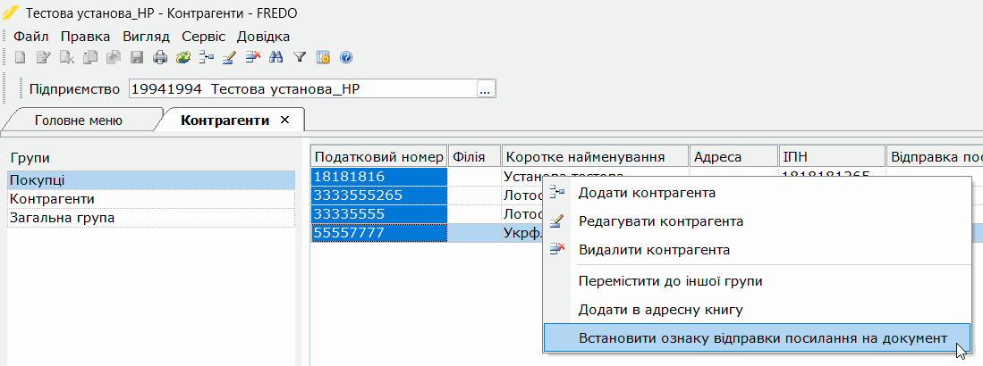This screenshot has height=366, width=983.
Task: Select the Загальна група group
Action: tap(151, 218)
